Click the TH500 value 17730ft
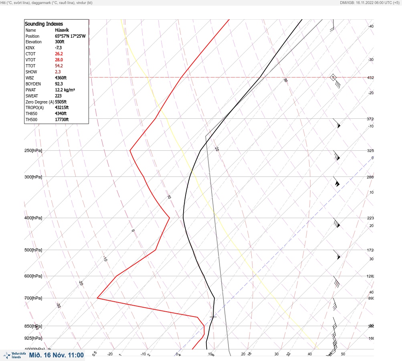 62,120
